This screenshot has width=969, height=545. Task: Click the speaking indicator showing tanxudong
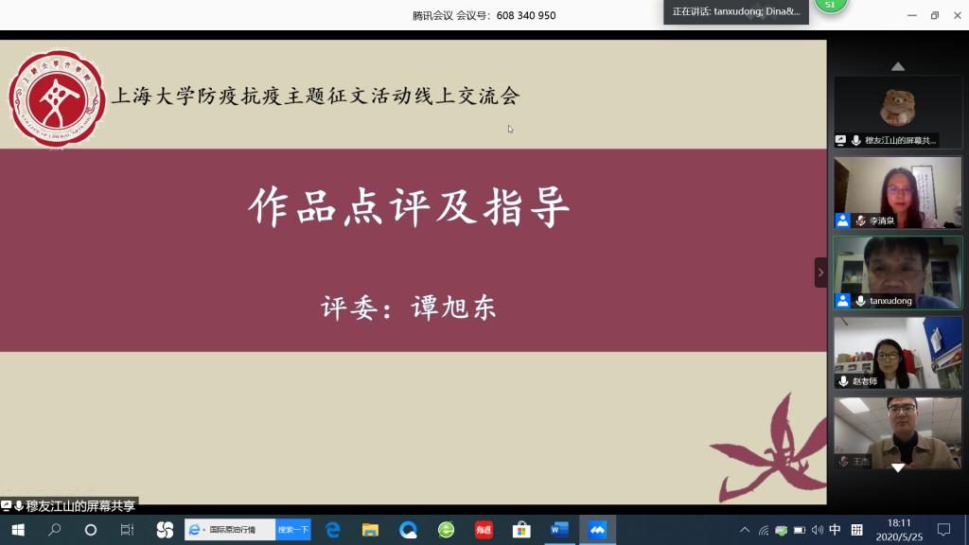pos(735,11)
